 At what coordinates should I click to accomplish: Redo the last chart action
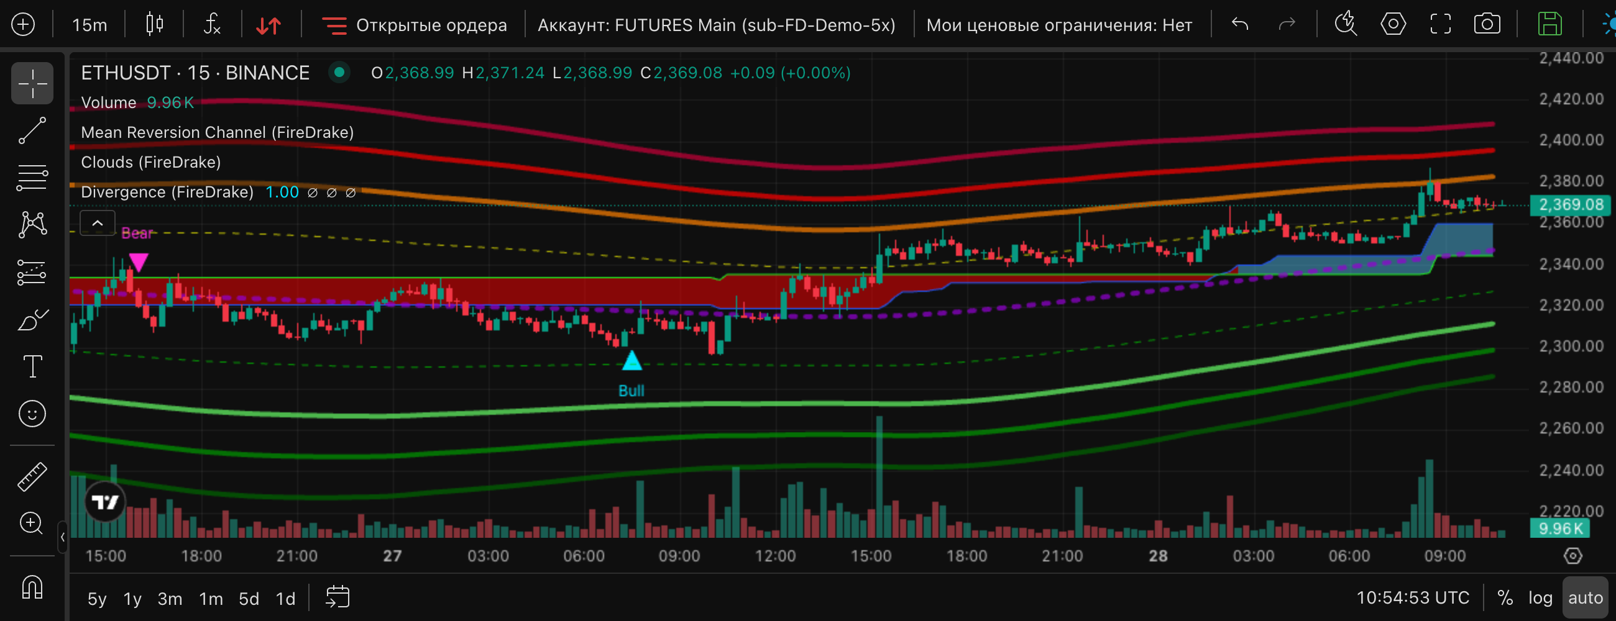(1287, 24)
